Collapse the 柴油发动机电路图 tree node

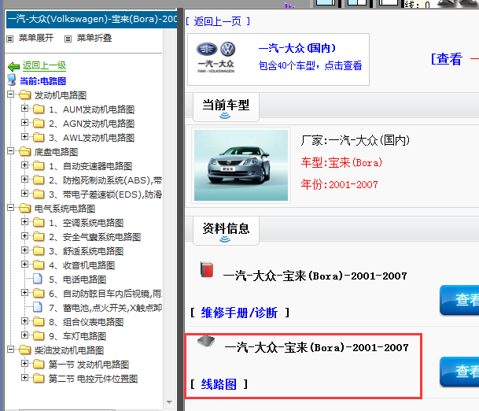[x=11, y=349]
